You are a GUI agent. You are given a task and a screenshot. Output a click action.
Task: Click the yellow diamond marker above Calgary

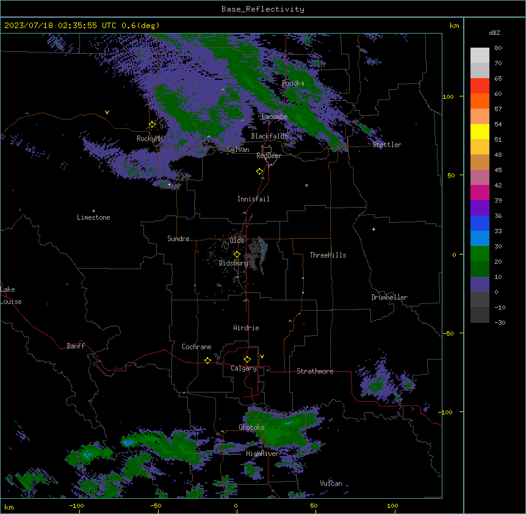[247, 360]
